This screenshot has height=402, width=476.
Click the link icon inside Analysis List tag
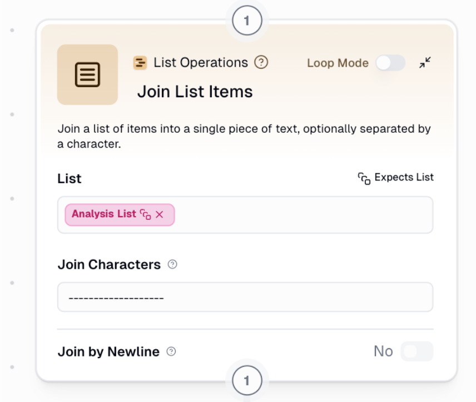(x=146, y=214)
